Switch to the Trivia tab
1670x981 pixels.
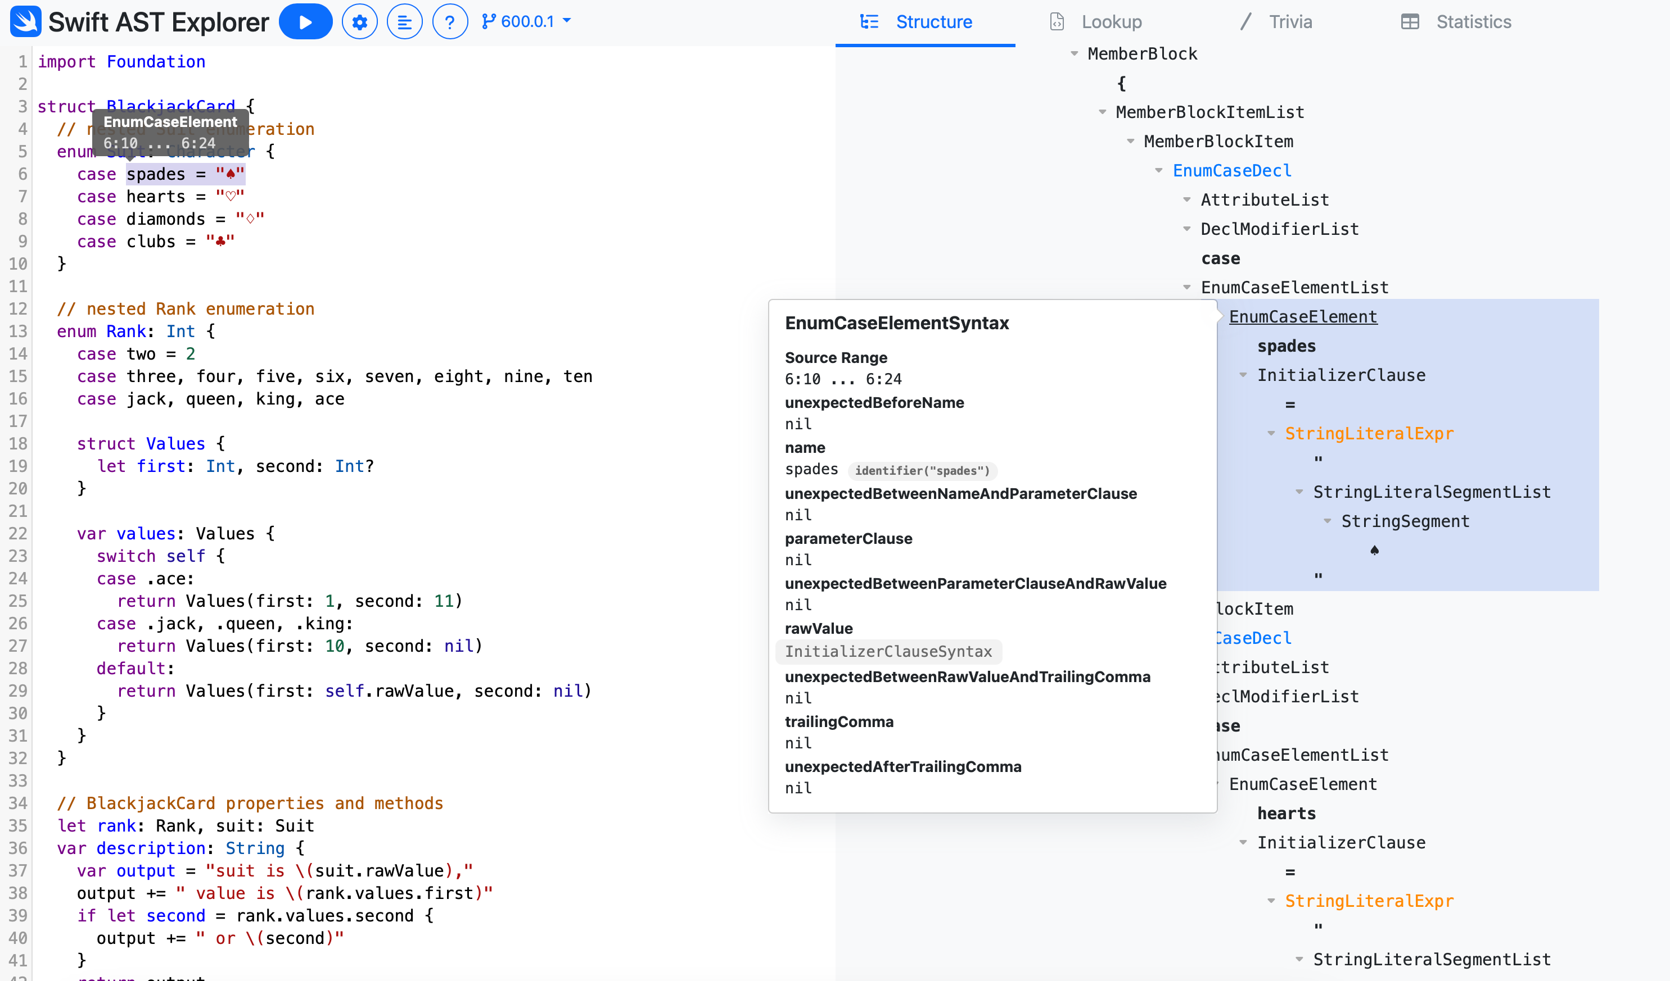1290,22
